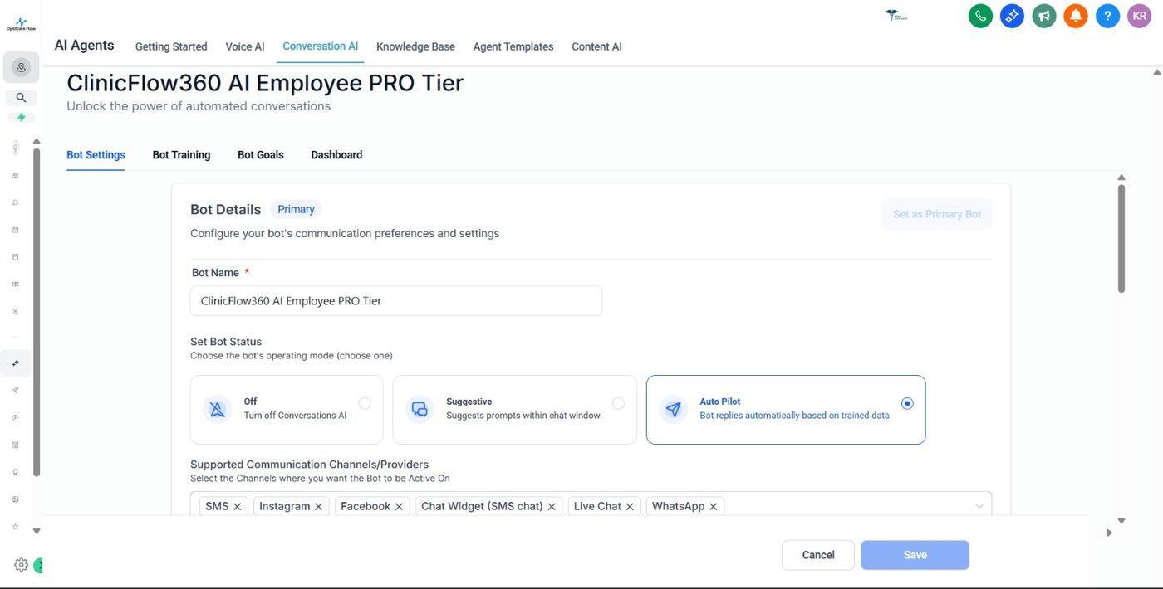Open the Knowledge Base tab

415,46
